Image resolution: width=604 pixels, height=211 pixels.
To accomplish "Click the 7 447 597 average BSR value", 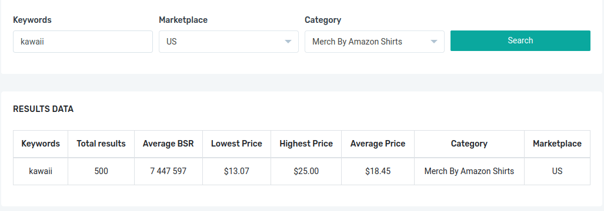I will coord(168,171).
